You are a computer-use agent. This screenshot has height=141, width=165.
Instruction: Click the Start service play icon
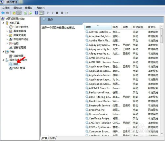click(48, 13)
